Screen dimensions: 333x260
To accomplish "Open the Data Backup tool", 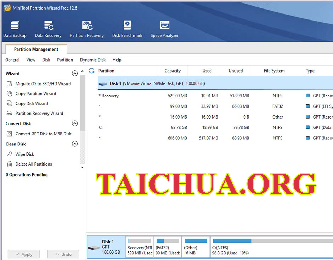I will coord(15,29).
